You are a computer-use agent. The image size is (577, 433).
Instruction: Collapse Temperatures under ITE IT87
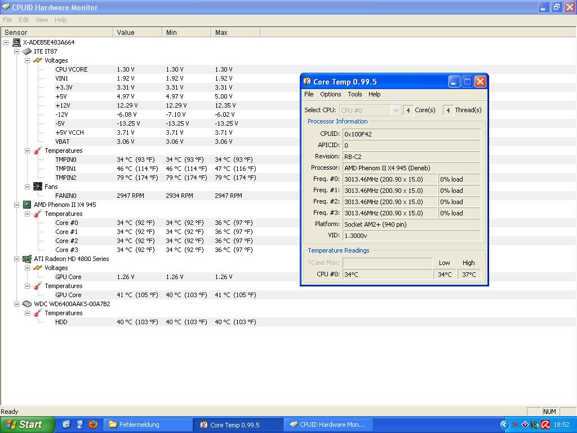click(27, 151)
